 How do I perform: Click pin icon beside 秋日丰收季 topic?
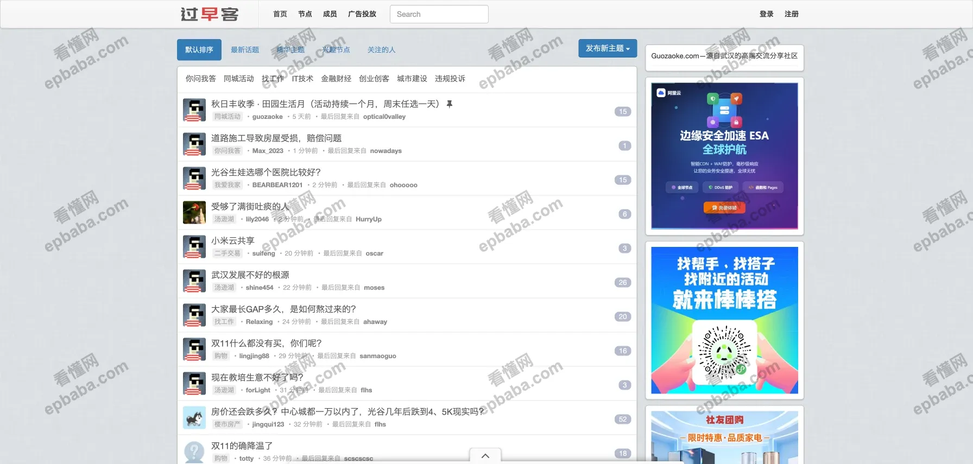pos(449,104)
